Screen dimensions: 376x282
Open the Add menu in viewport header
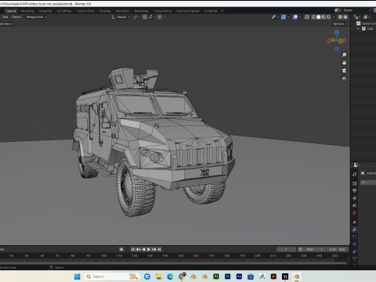click(5, 17)
